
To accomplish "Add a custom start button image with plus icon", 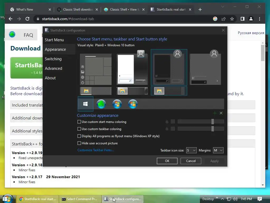I will [x=215, y=113].
